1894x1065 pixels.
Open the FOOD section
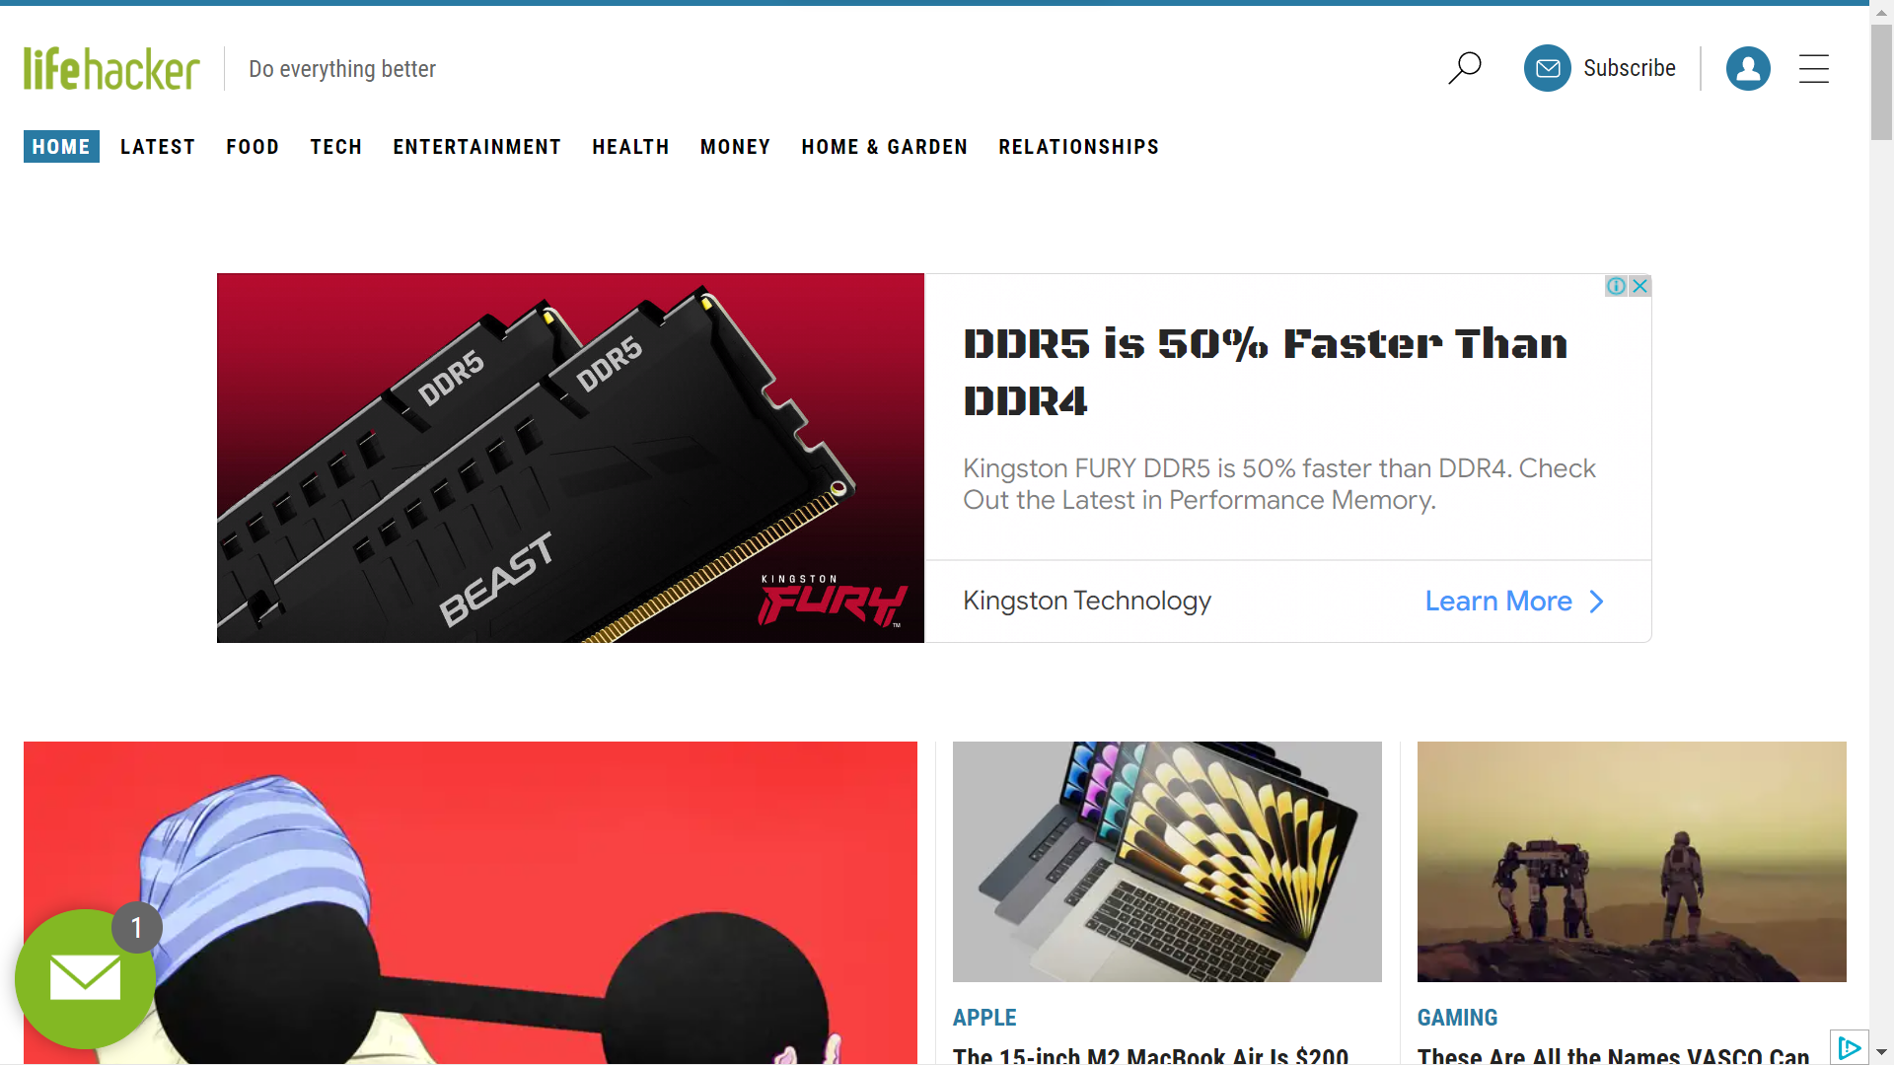pos(253,147)
